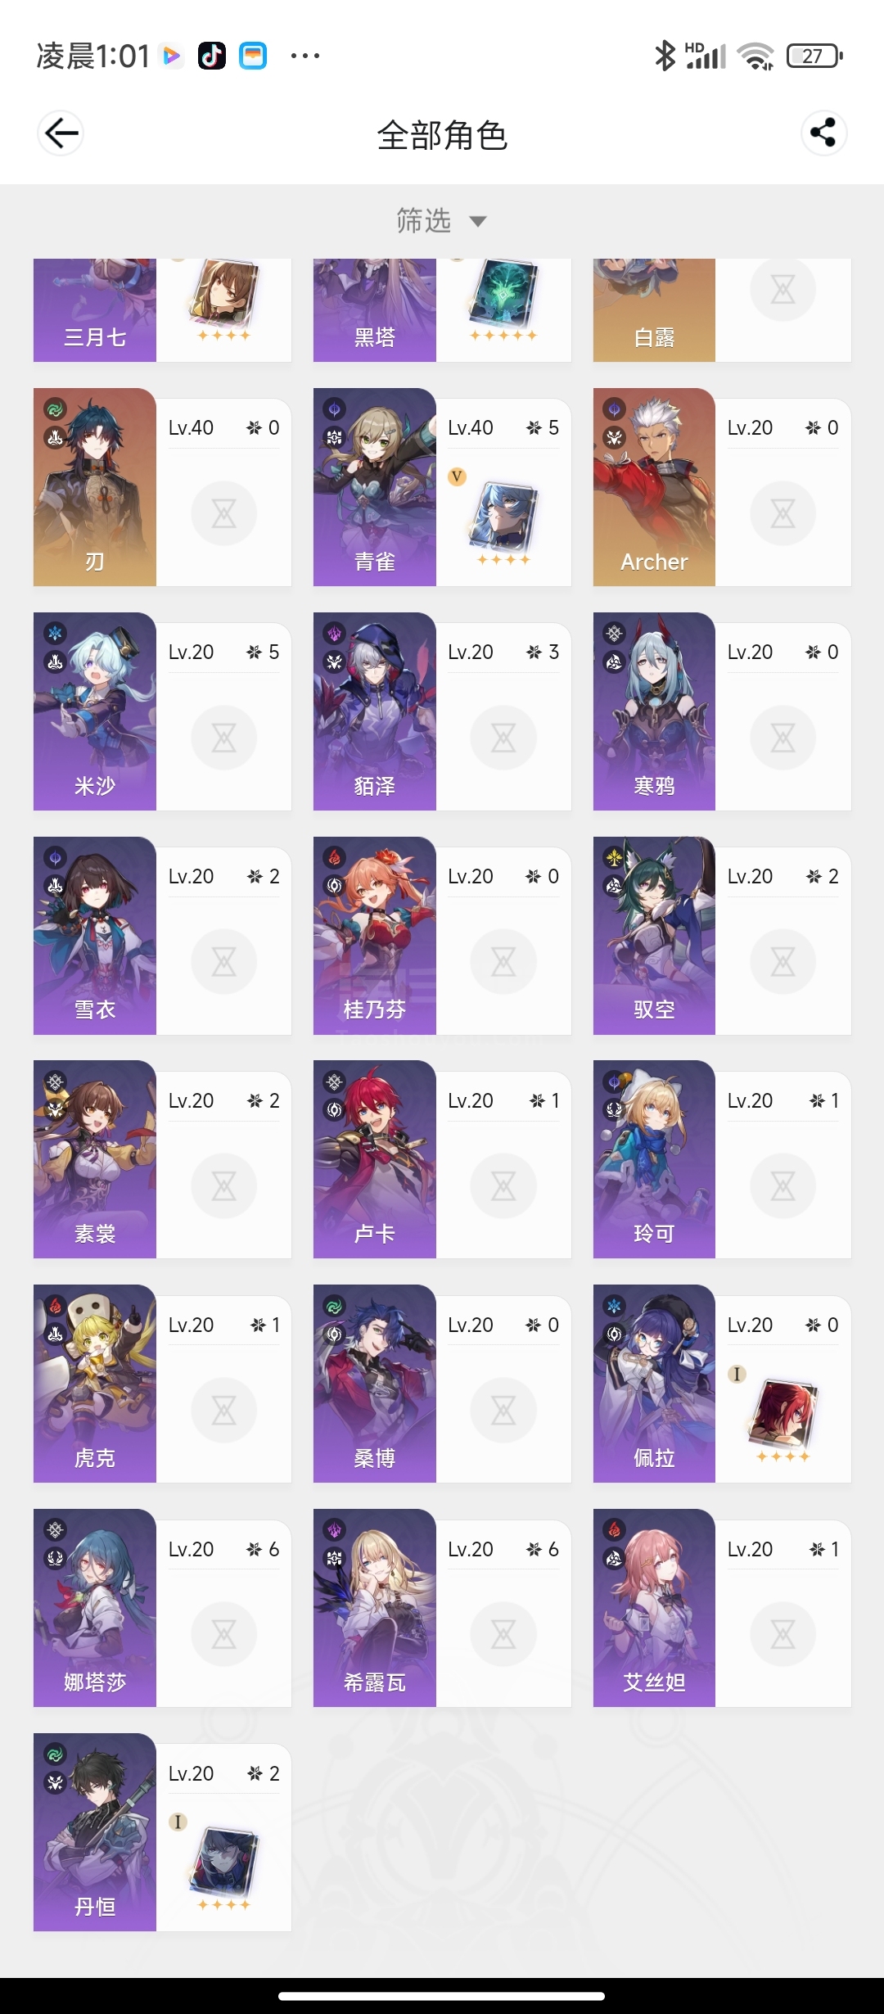Open the 驭空 character card
This screenshot has width=884, height=2014.
722,936
